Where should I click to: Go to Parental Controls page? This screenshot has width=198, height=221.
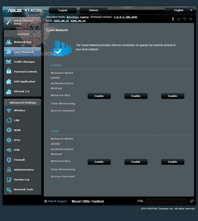[23, 71]
